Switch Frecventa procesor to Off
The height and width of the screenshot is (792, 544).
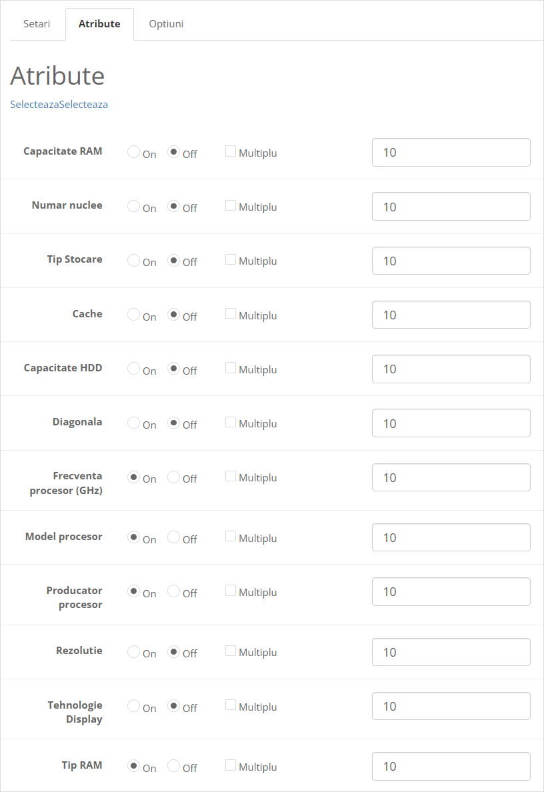173,477
